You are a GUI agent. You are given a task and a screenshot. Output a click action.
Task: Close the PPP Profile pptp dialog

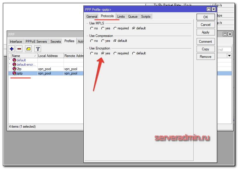tap(213, 9)
